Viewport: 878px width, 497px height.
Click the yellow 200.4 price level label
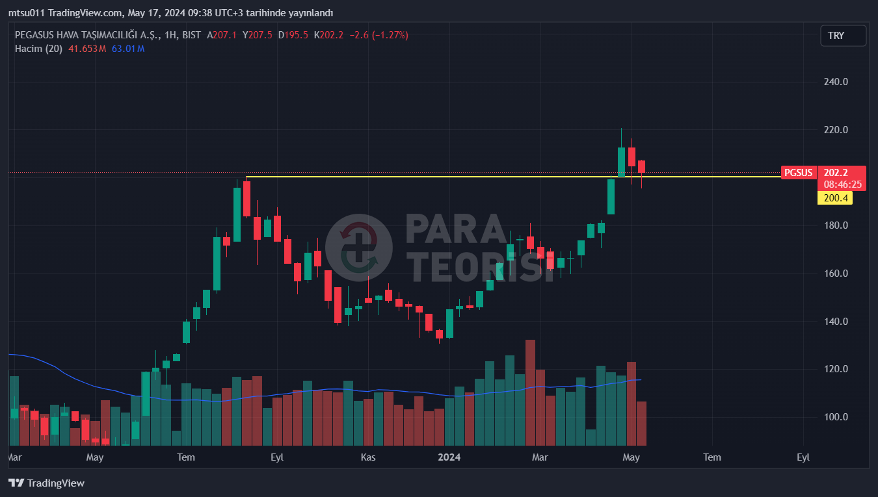click(836, 198)
